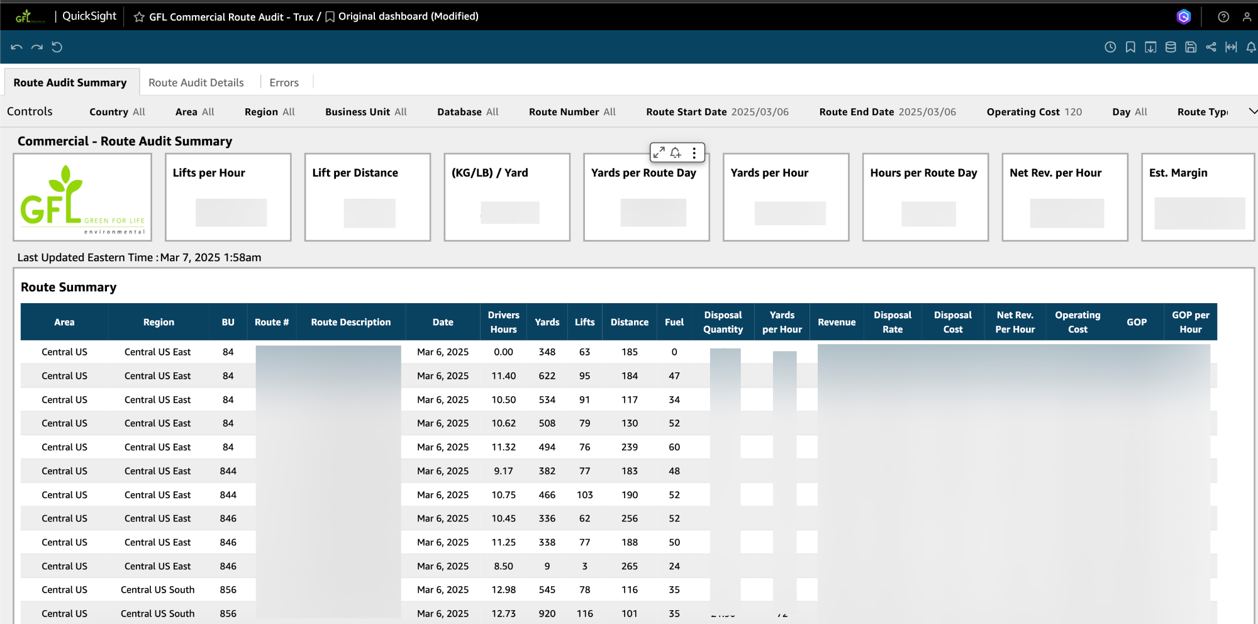Switch to the Route Audit Details tab
This screenshot has width=1258, height=624.
(196, 82)
